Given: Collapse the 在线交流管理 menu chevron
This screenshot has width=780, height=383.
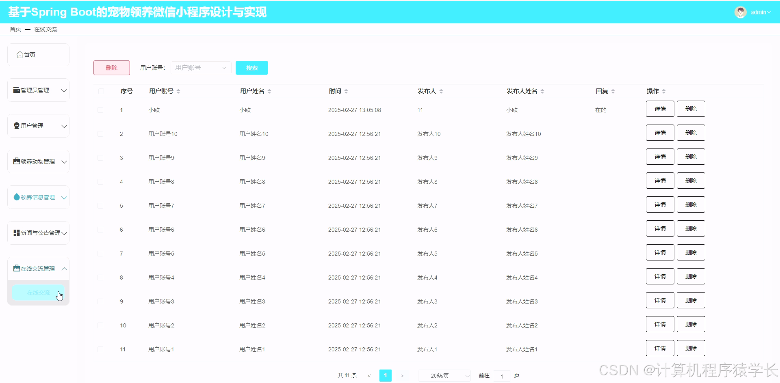Looking at the screenshot, I should [x=64, y=268].
